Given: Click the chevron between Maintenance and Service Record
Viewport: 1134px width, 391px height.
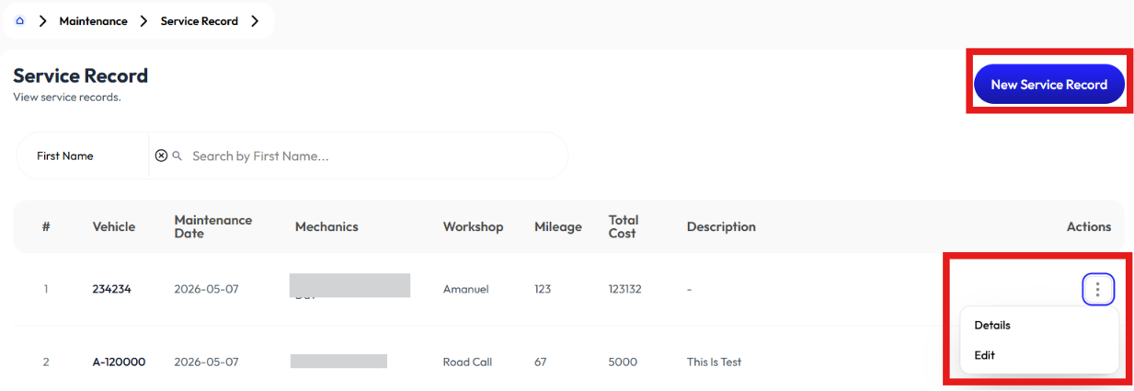Looking at the screenshot, I should tap(143, 20).
